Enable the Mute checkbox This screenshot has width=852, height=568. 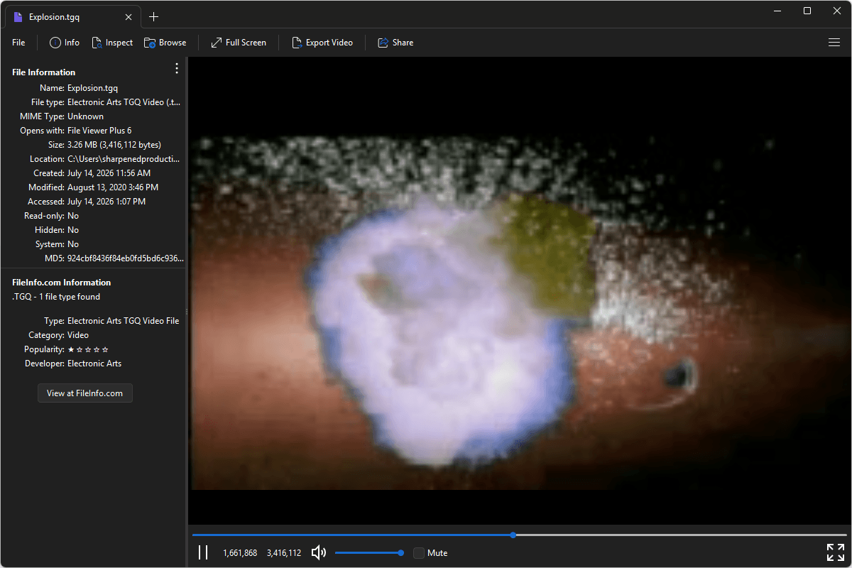(x=419, y=552)
